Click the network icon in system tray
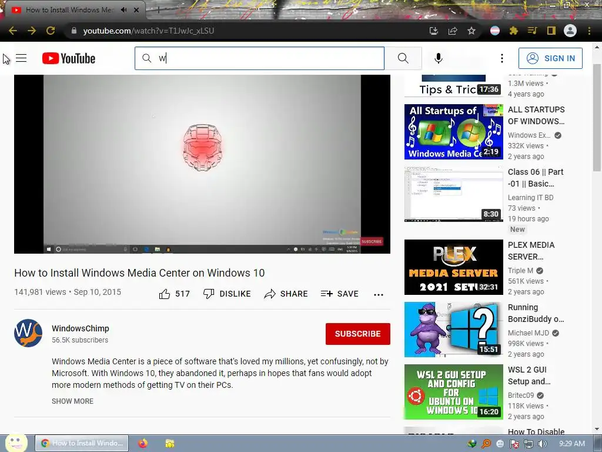The image size is (602, 452). 529,444
